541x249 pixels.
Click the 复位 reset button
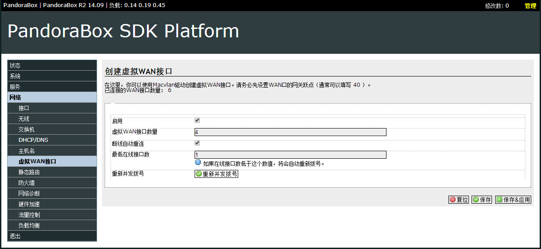pyautogui.click(x=459, y=200)
